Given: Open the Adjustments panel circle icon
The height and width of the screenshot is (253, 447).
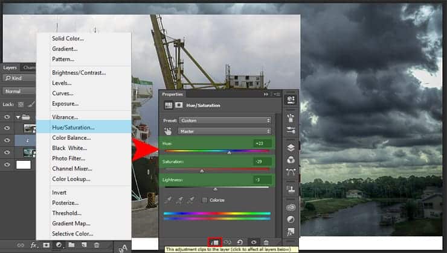Looking at the screenshot, I should pos(291,219).
